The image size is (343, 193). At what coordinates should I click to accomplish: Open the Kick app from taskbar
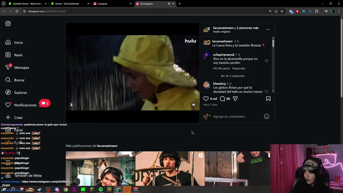coord(83,190)
